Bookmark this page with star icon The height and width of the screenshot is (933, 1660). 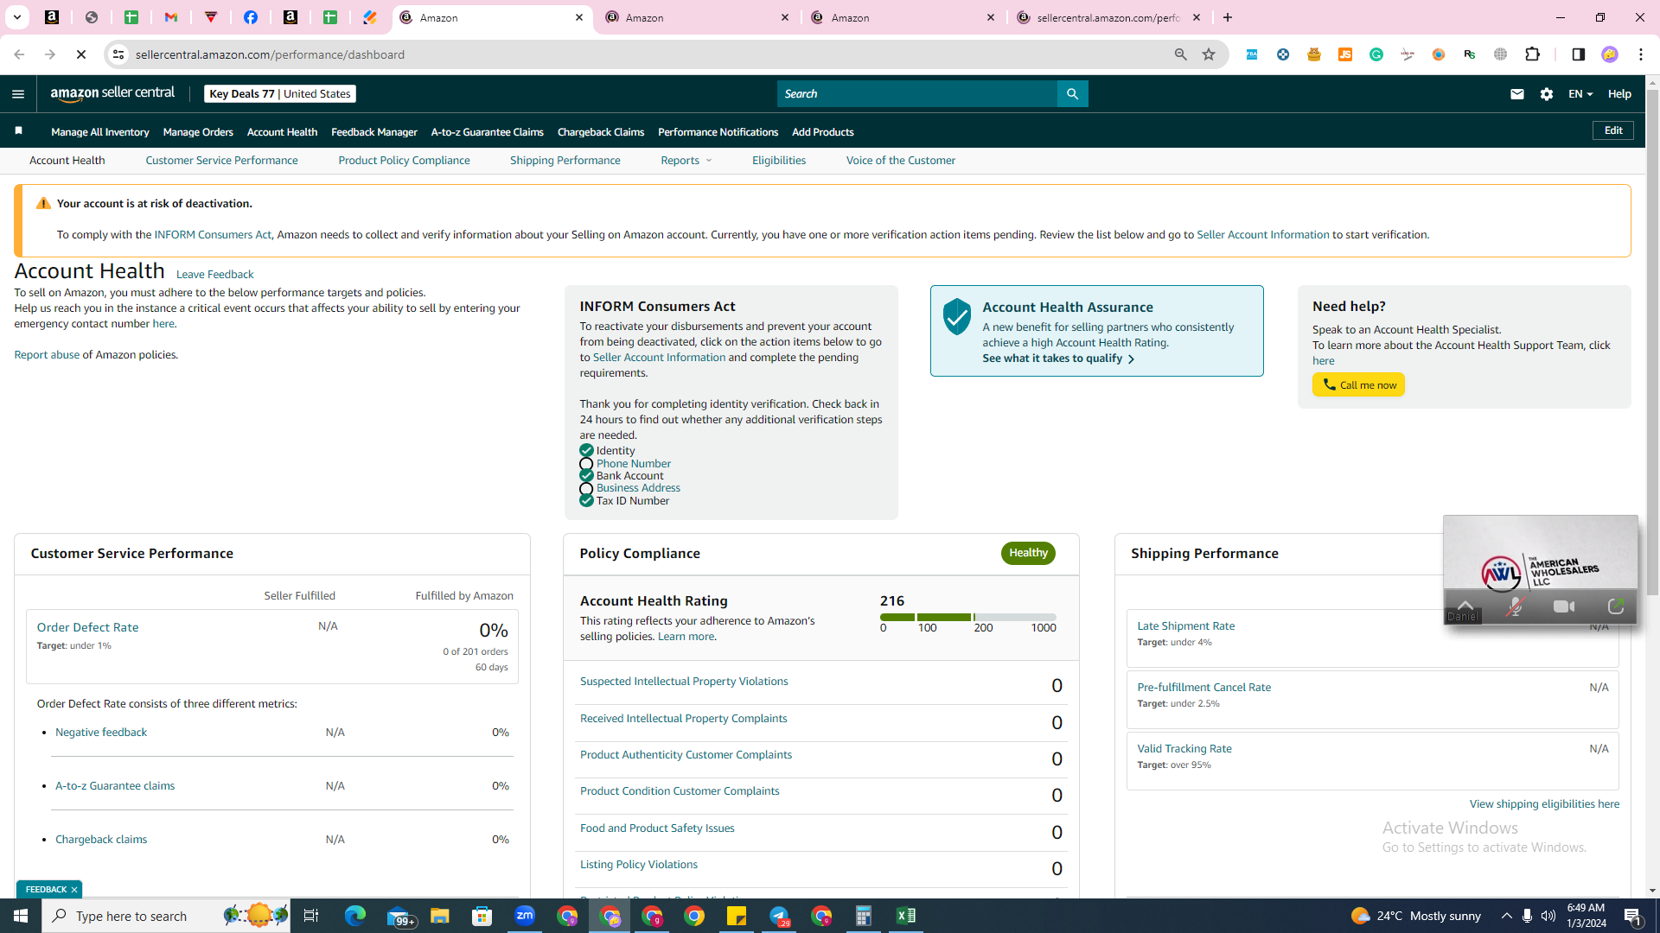click(1209, 54)
